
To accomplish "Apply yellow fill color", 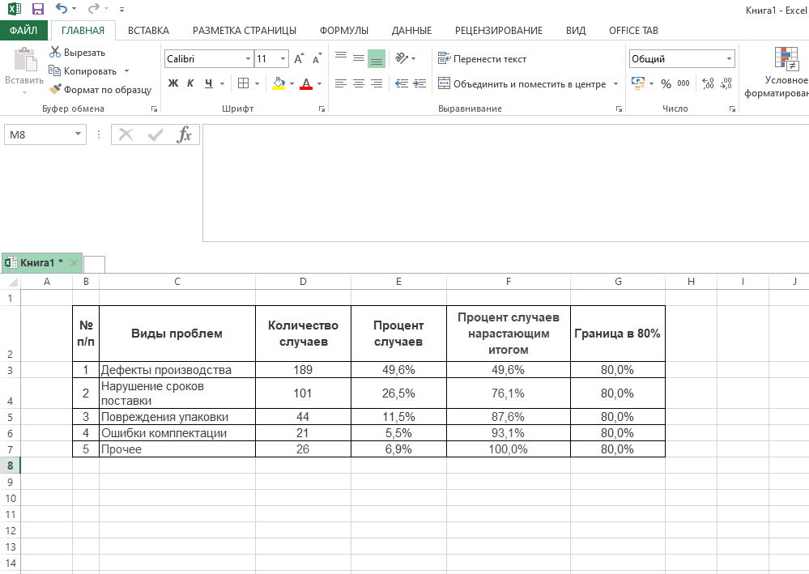I will click(279, 83).
